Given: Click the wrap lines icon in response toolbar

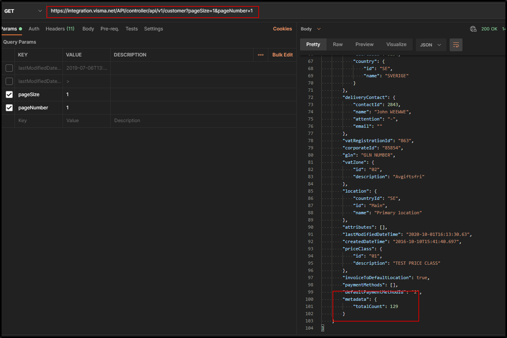Looking at the screenshot, I should point(456,45).
